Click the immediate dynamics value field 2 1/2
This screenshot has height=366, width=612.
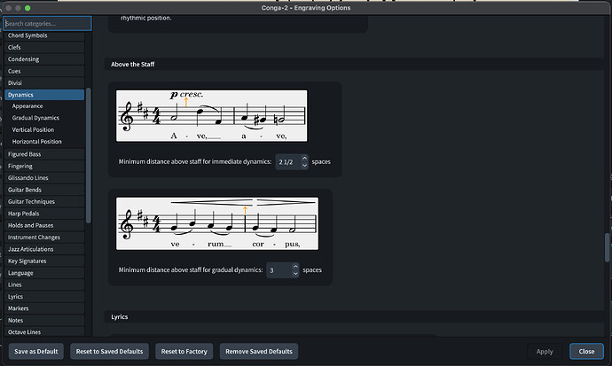click(x=288, y=162)
